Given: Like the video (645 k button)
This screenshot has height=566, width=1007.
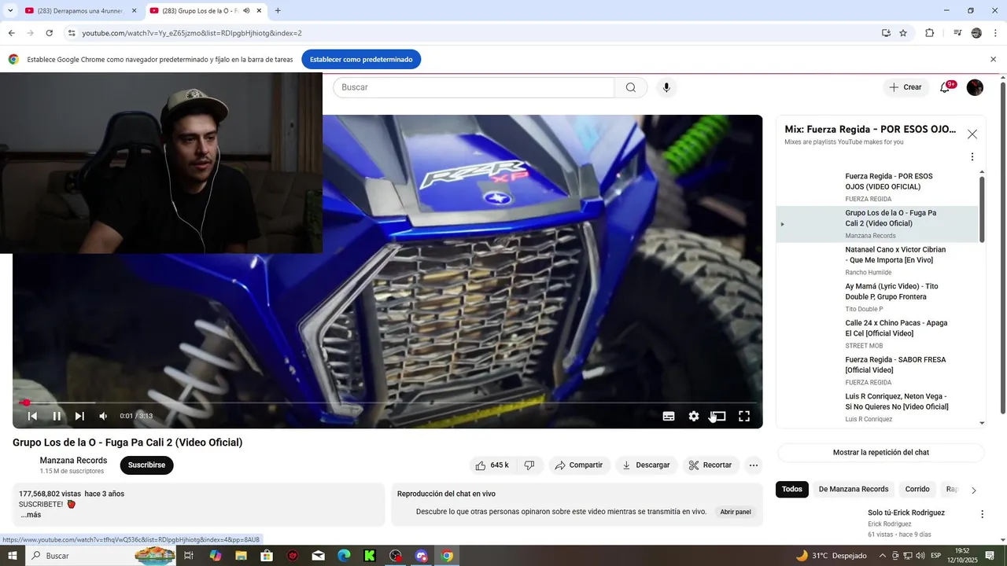Looking at the screenshot, I should (x=492, y=465).
